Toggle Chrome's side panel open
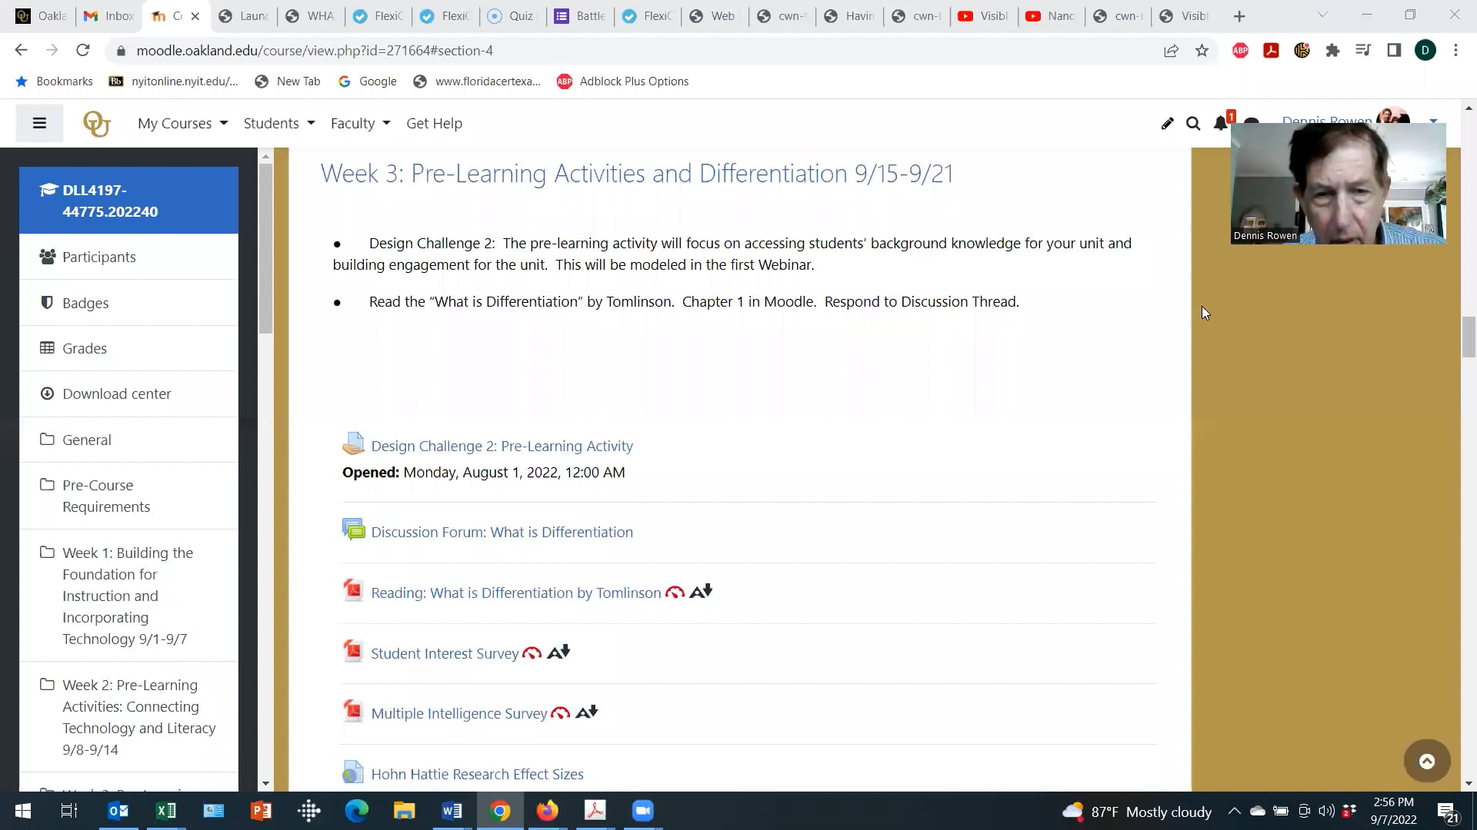Viewport: 1477px width, 830px height. click(x=1394, y=50)
